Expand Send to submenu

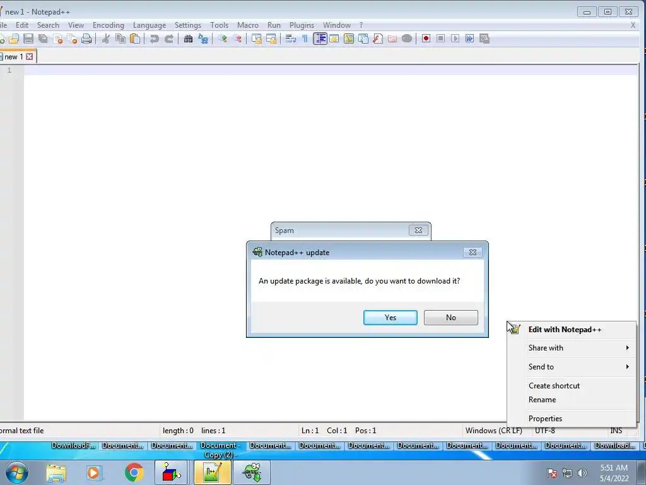tap(572, 367)
